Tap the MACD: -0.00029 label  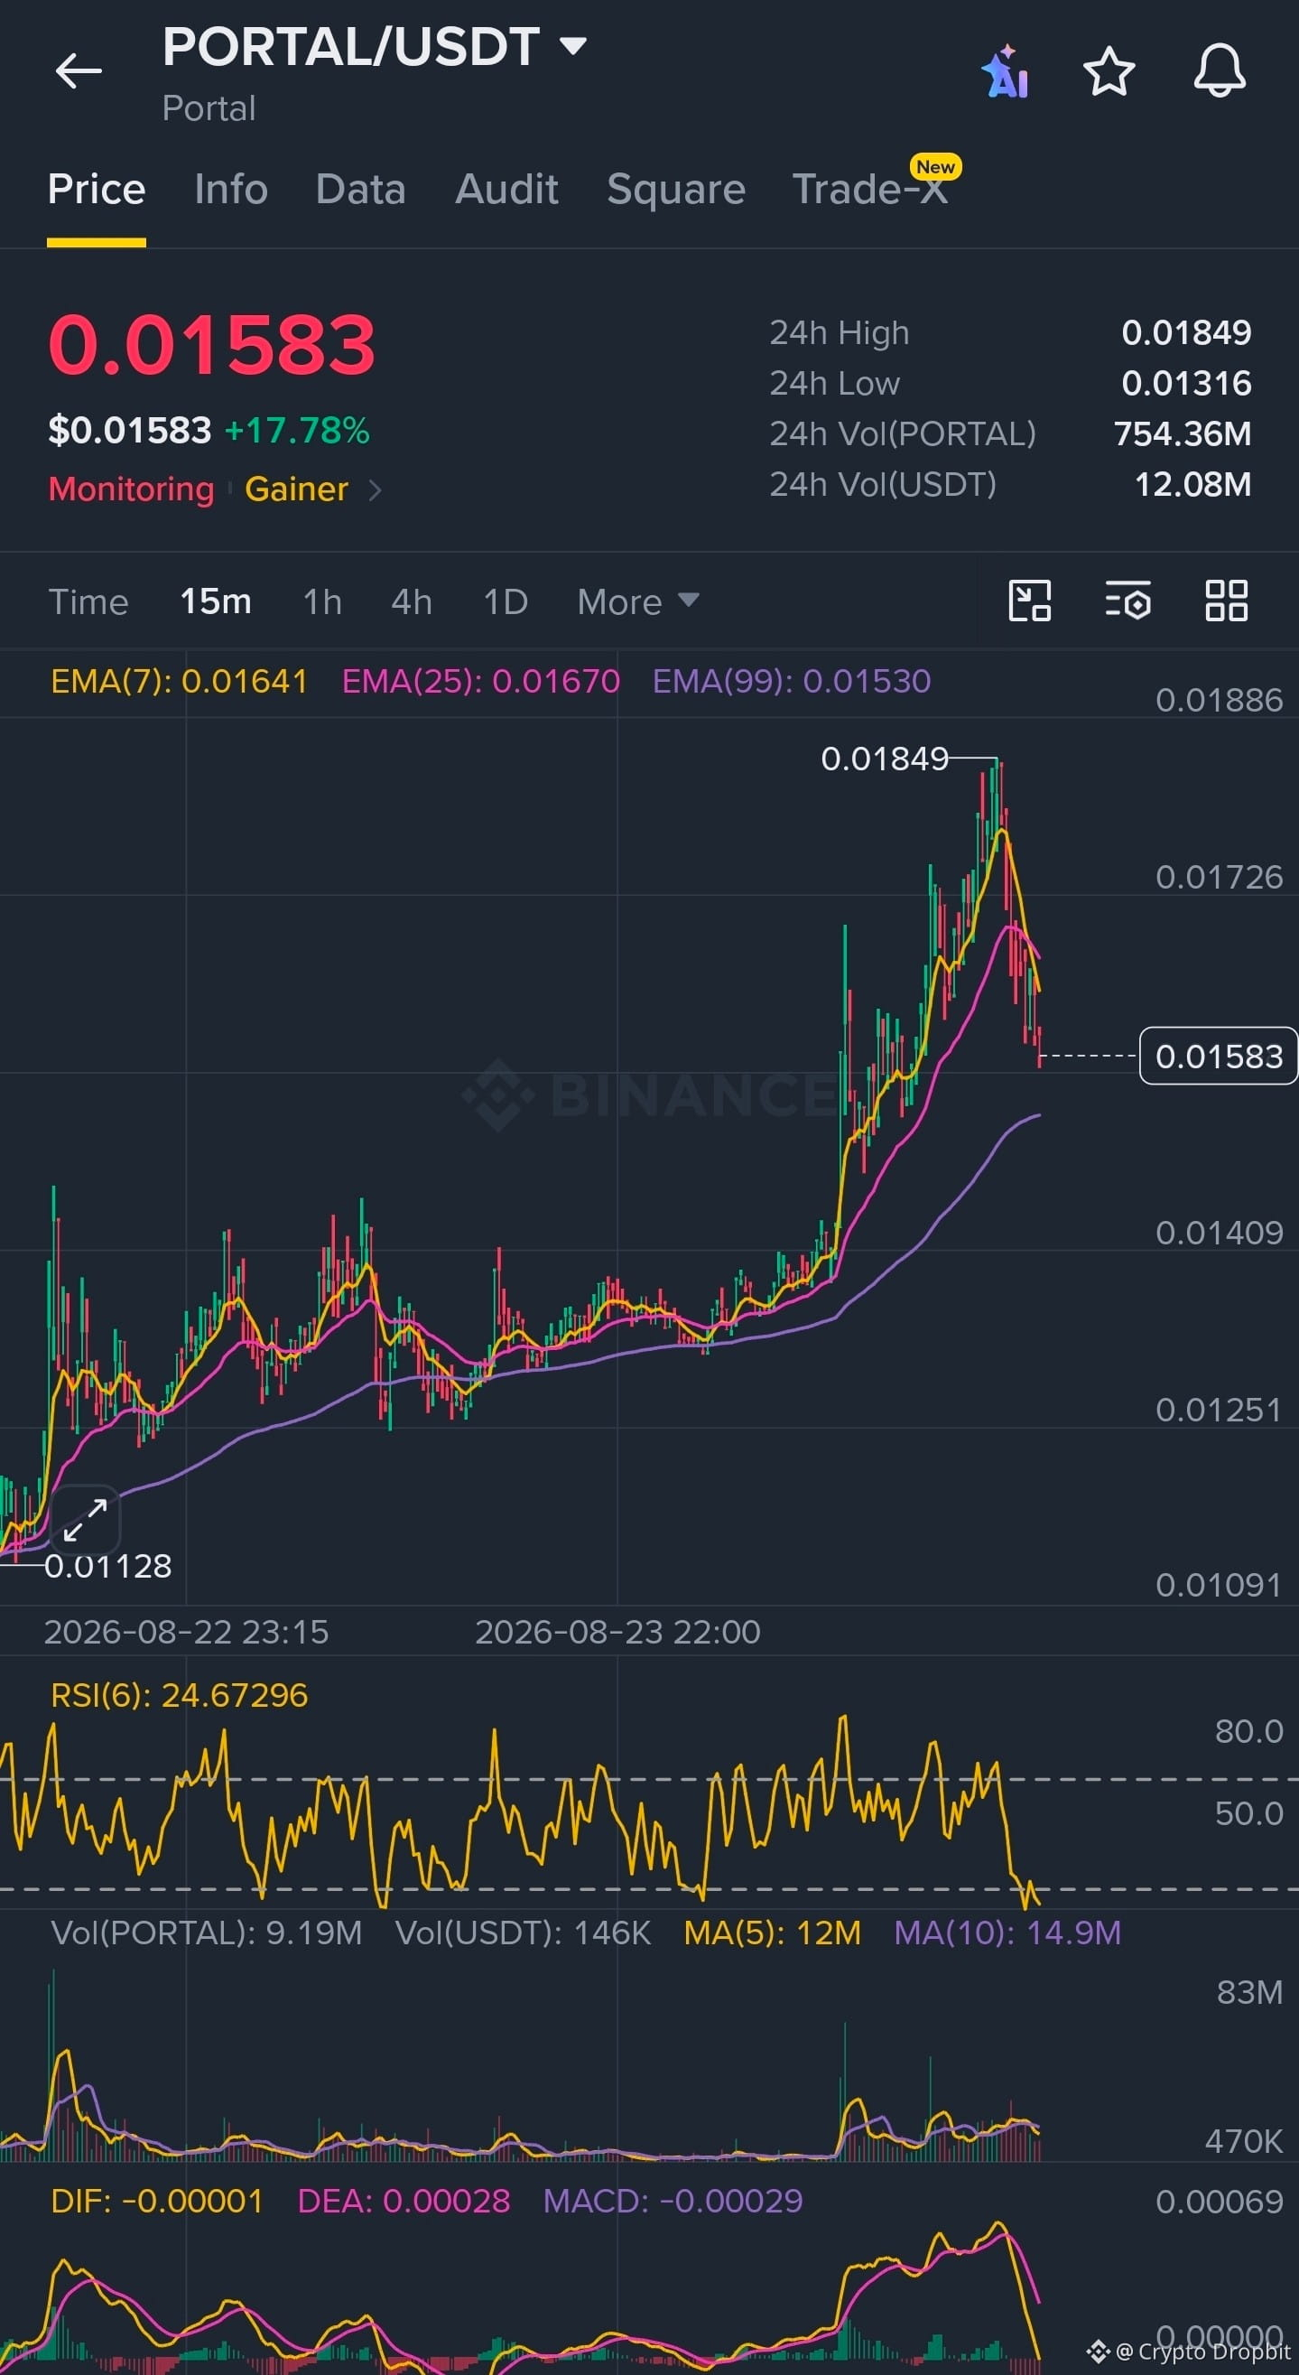pyautogui.click(x=673, y=2201)
